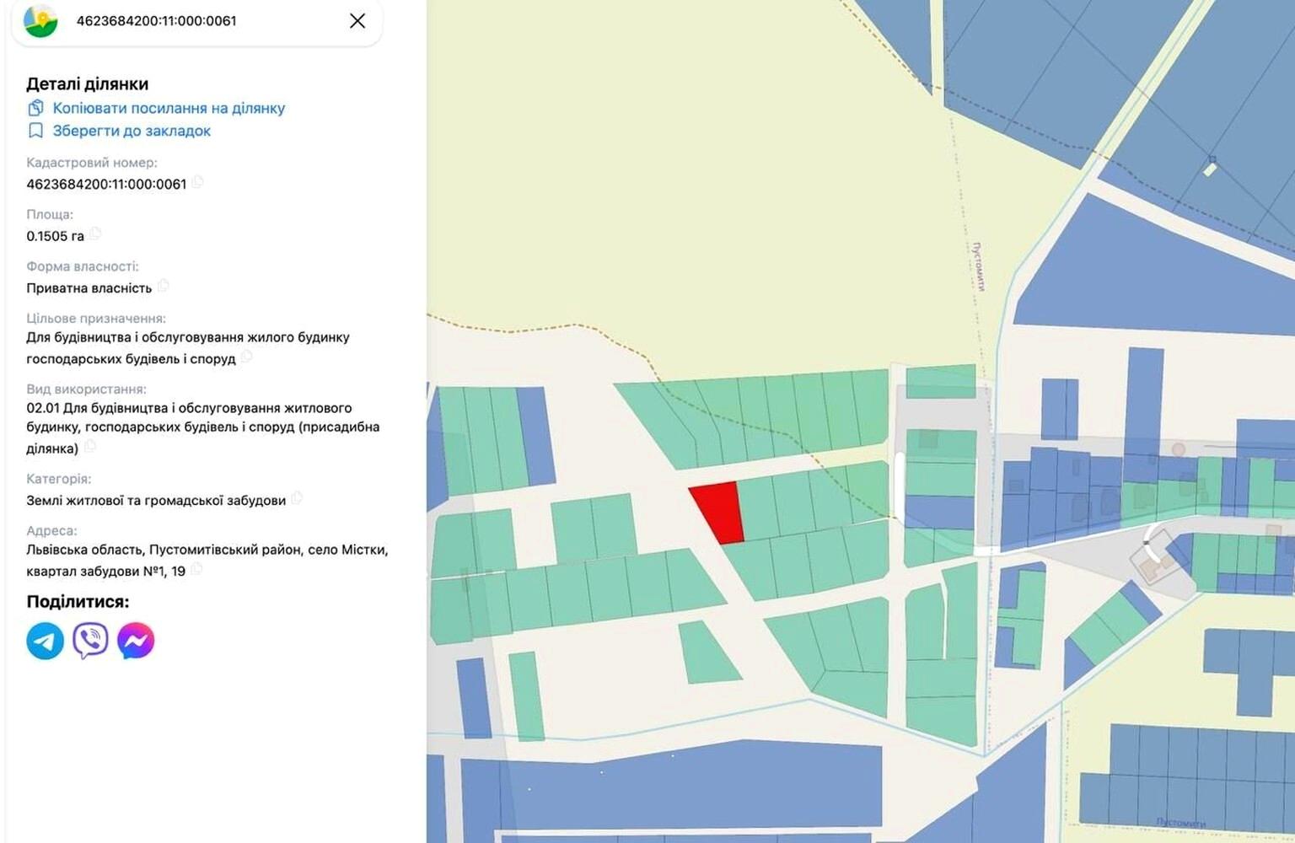Copy the parcel address text

[196, 569]
